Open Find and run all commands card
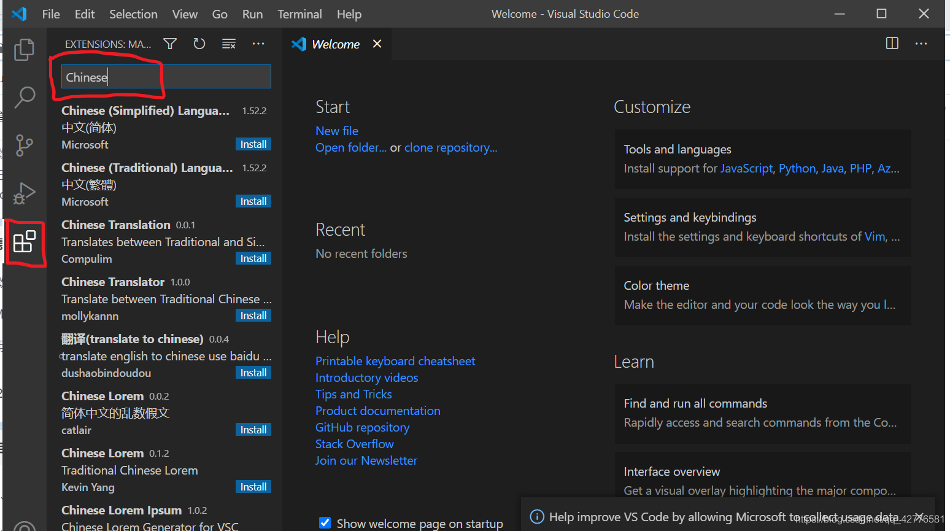The height and width of the screenshot is (531, 950). coord(763,413)
